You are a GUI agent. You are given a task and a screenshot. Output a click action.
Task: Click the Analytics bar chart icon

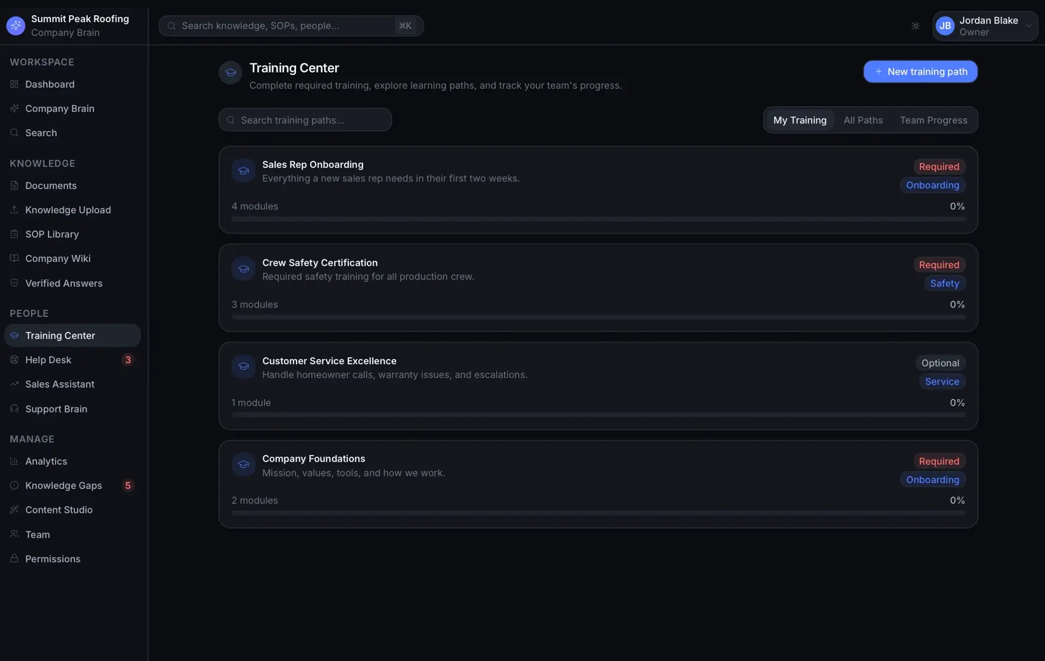point(14,461)
